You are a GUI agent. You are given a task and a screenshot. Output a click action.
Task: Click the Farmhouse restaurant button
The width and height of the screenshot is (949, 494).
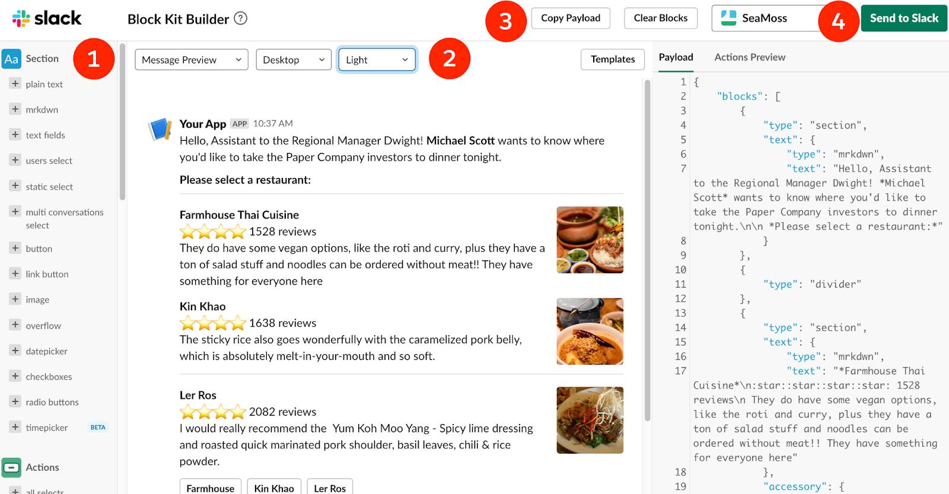211,487
